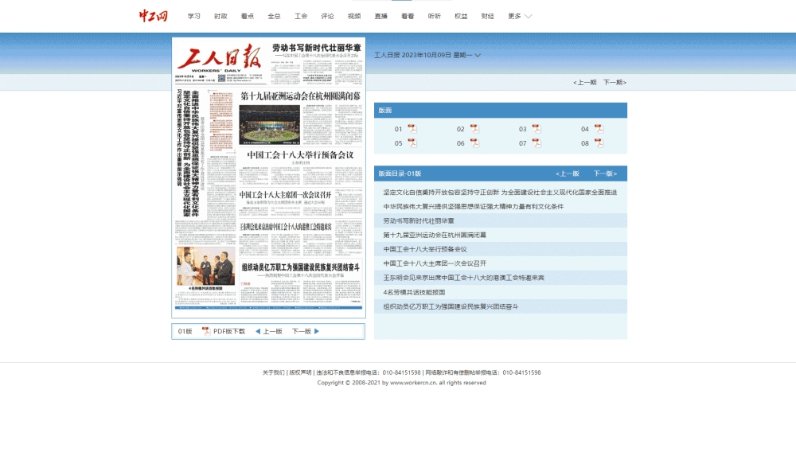The height and width of the screenshot is (452, 796).
Task: Open PDF icon for page 05
Action: pyautogui.click(x=412, y=143)
